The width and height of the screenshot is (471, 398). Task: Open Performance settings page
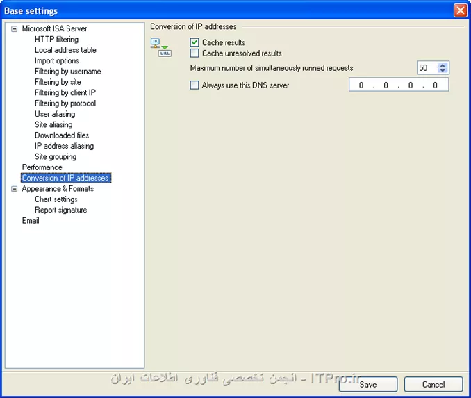click(42, 167)
